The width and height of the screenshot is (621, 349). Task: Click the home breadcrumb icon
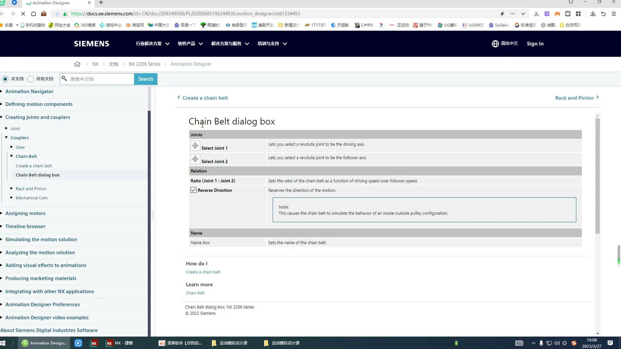click(x=77, y=64)
